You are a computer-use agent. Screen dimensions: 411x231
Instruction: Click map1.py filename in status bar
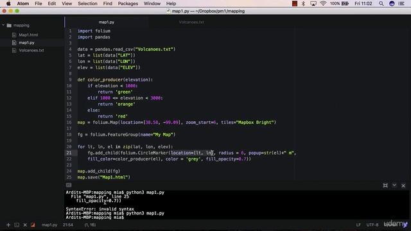pos(49,225)
